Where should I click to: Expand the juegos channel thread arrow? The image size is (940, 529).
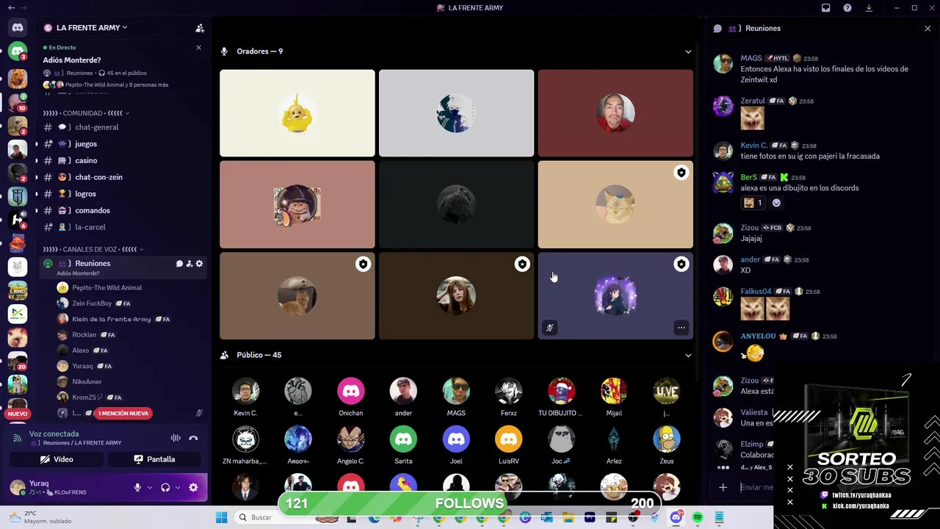[x=37, y=144]
